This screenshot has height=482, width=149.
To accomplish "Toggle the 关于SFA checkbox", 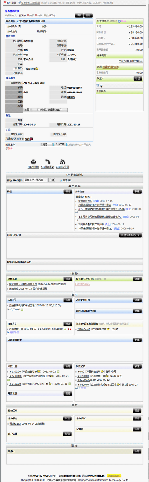I will [60, 180].
